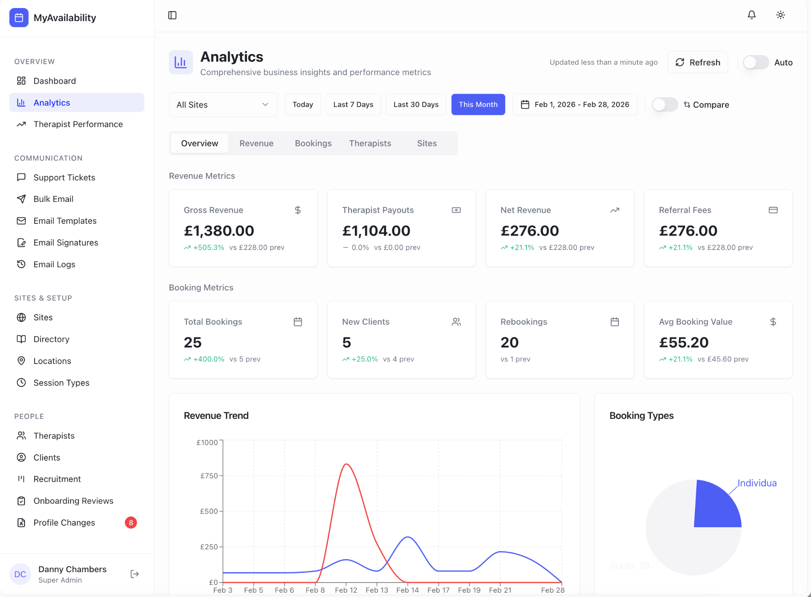
Task: Open notifications via the bell icon
Action: (x=751, y=15)
